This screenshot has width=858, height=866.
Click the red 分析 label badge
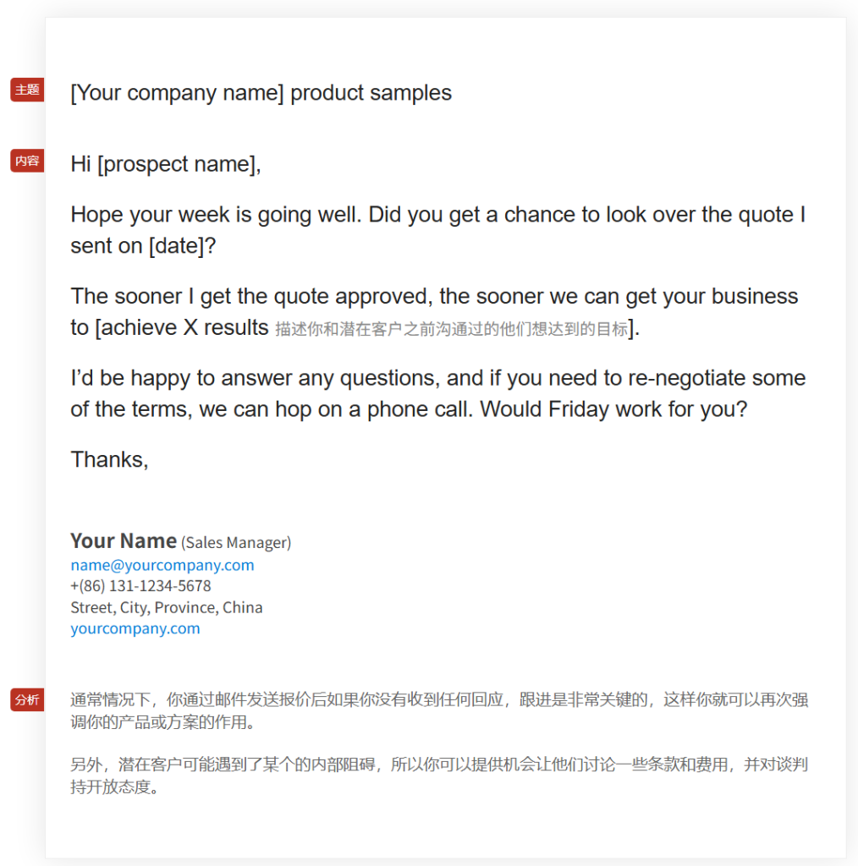coord(27,699)
